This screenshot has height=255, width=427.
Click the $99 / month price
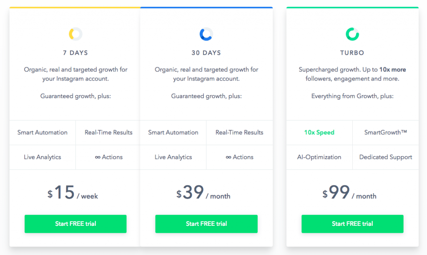[x=349, y=193]
